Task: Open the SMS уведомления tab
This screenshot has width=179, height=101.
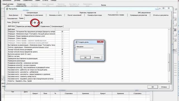Action: click(144, 13)
